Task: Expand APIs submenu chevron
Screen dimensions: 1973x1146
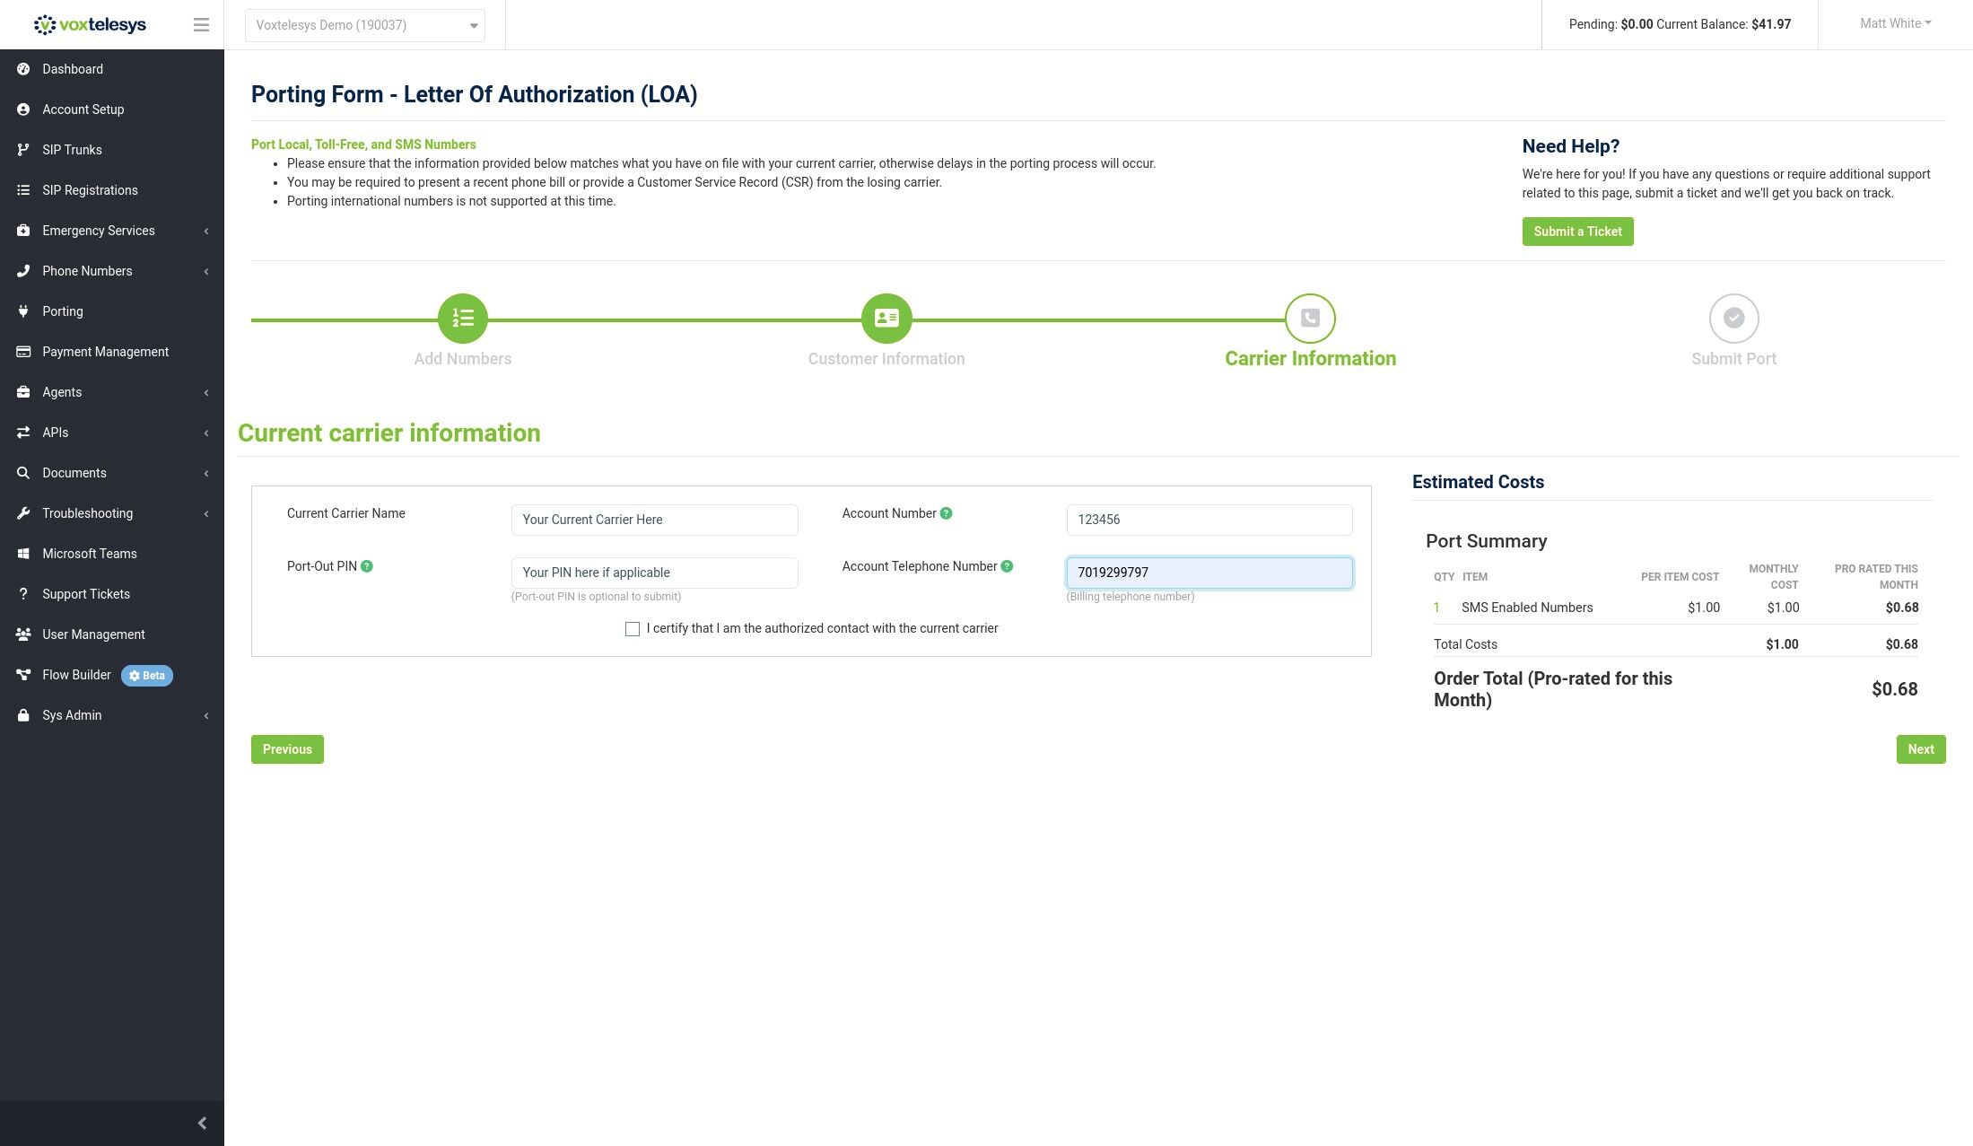Action: pyautogui.click(x=206, y=433)
